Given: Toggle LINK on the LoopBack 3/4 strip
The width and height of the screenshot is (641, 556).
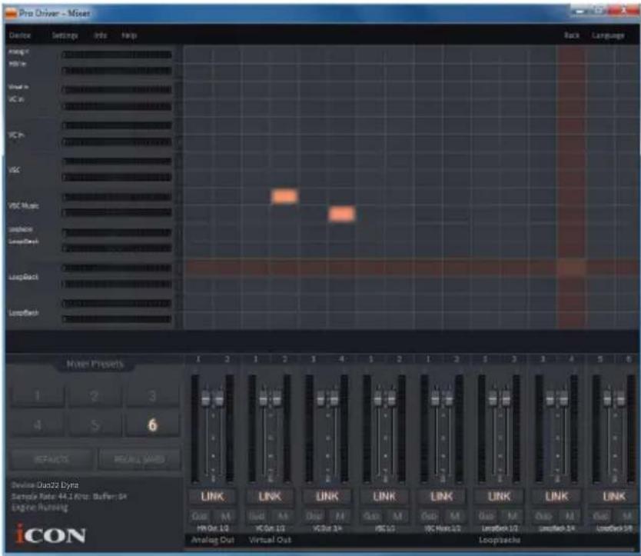Looking at the screenshot, I should (x=556, y=496).
